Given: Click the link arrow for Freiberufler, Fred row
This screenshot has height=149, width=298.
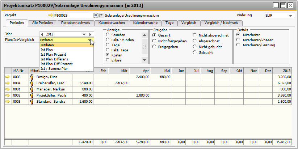Looking at the screenshot, I should tap(8, 83).
